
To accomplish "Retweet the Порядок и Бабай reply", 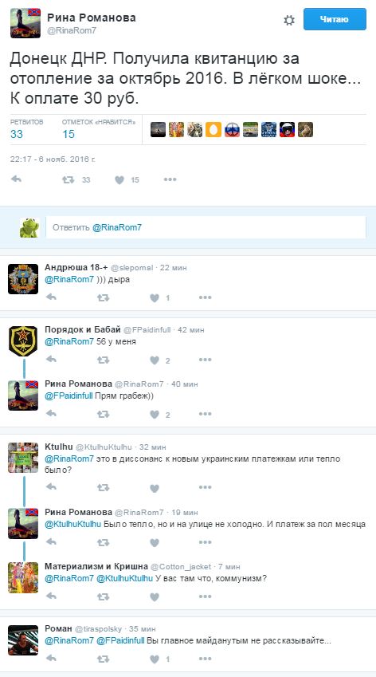I will pos(103,360).
